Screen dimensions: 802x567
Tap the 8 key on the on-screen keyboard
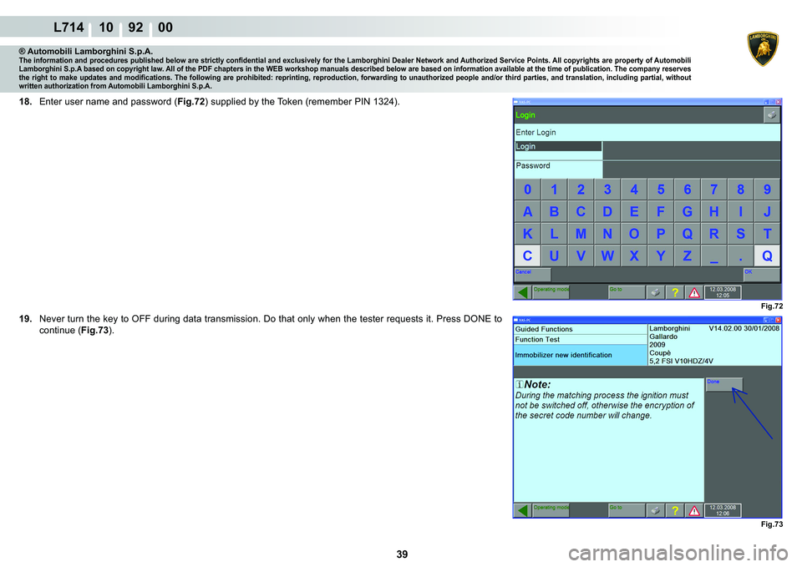[741, 190]
